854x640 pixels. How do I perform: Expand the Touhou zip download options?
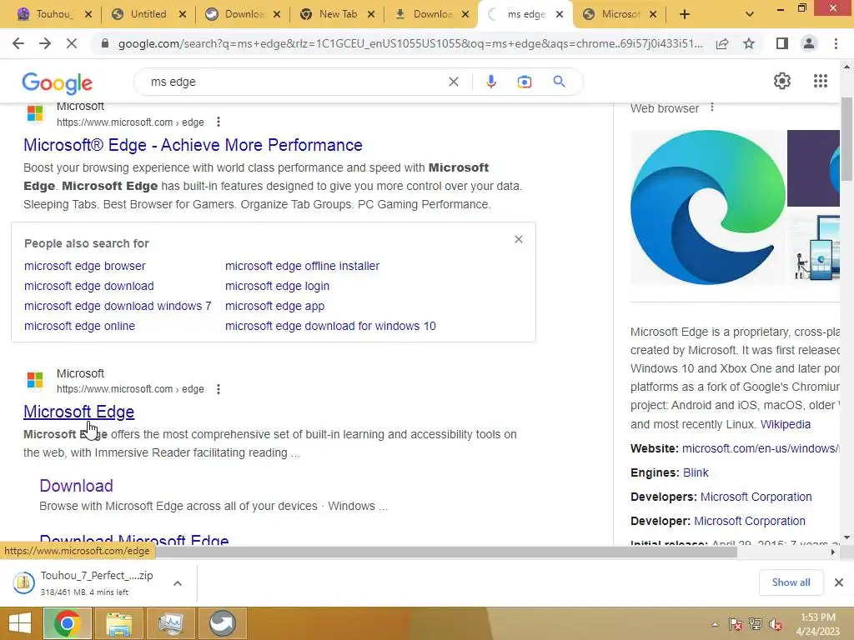click(177, 583)
